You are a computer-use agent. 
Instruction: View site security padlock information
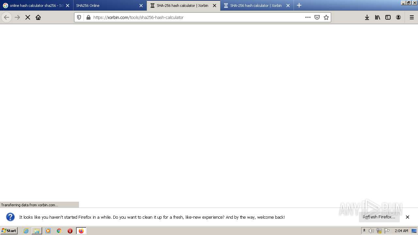tap(88, 17)
